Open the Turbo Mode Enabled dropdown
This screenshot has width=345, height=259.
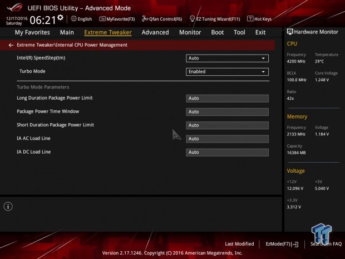(227, 72)
